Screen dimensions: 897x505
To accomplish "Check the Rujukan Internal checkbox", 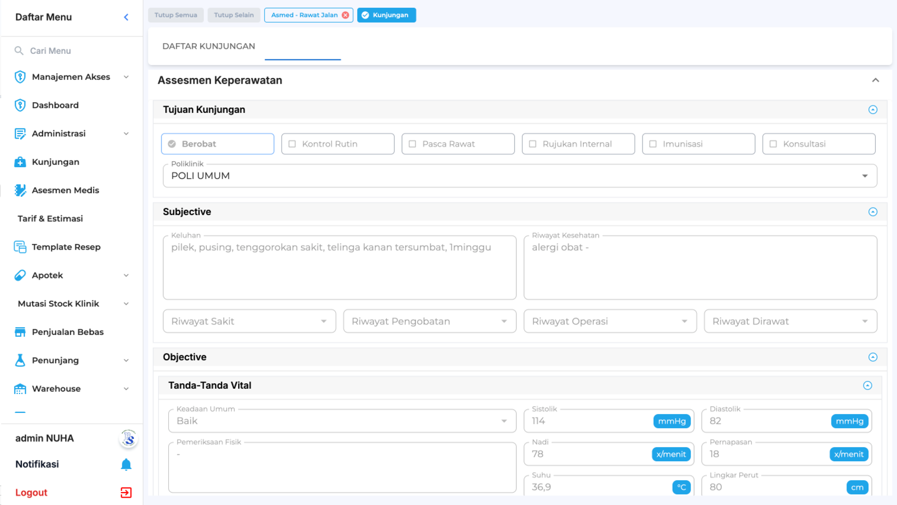I will pyautogui.click(x=533, y=144).
